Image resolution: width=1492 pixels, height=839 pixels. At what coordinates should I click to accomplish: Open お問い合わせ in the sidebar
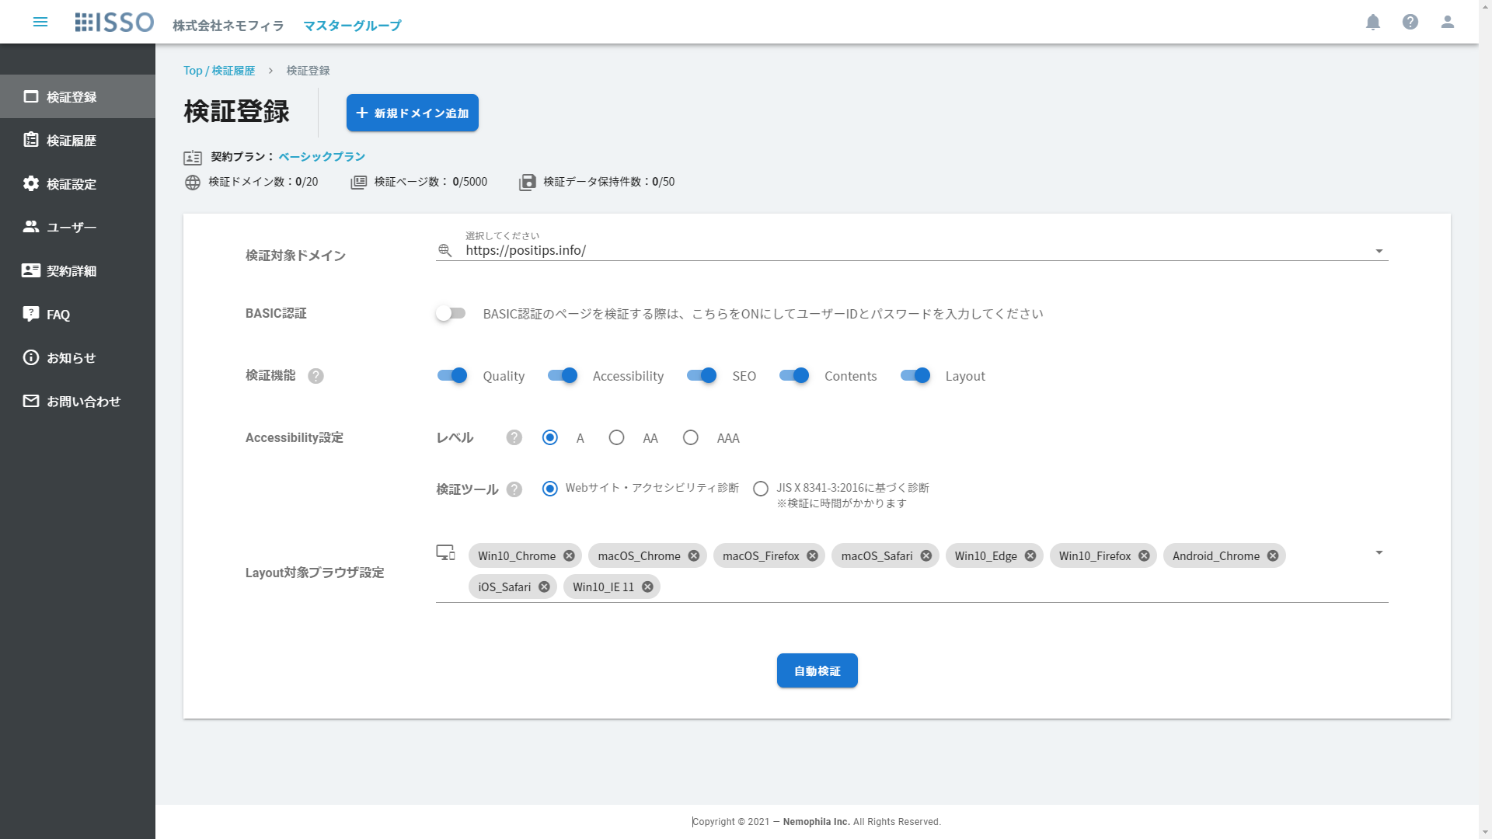pos(78,402)
